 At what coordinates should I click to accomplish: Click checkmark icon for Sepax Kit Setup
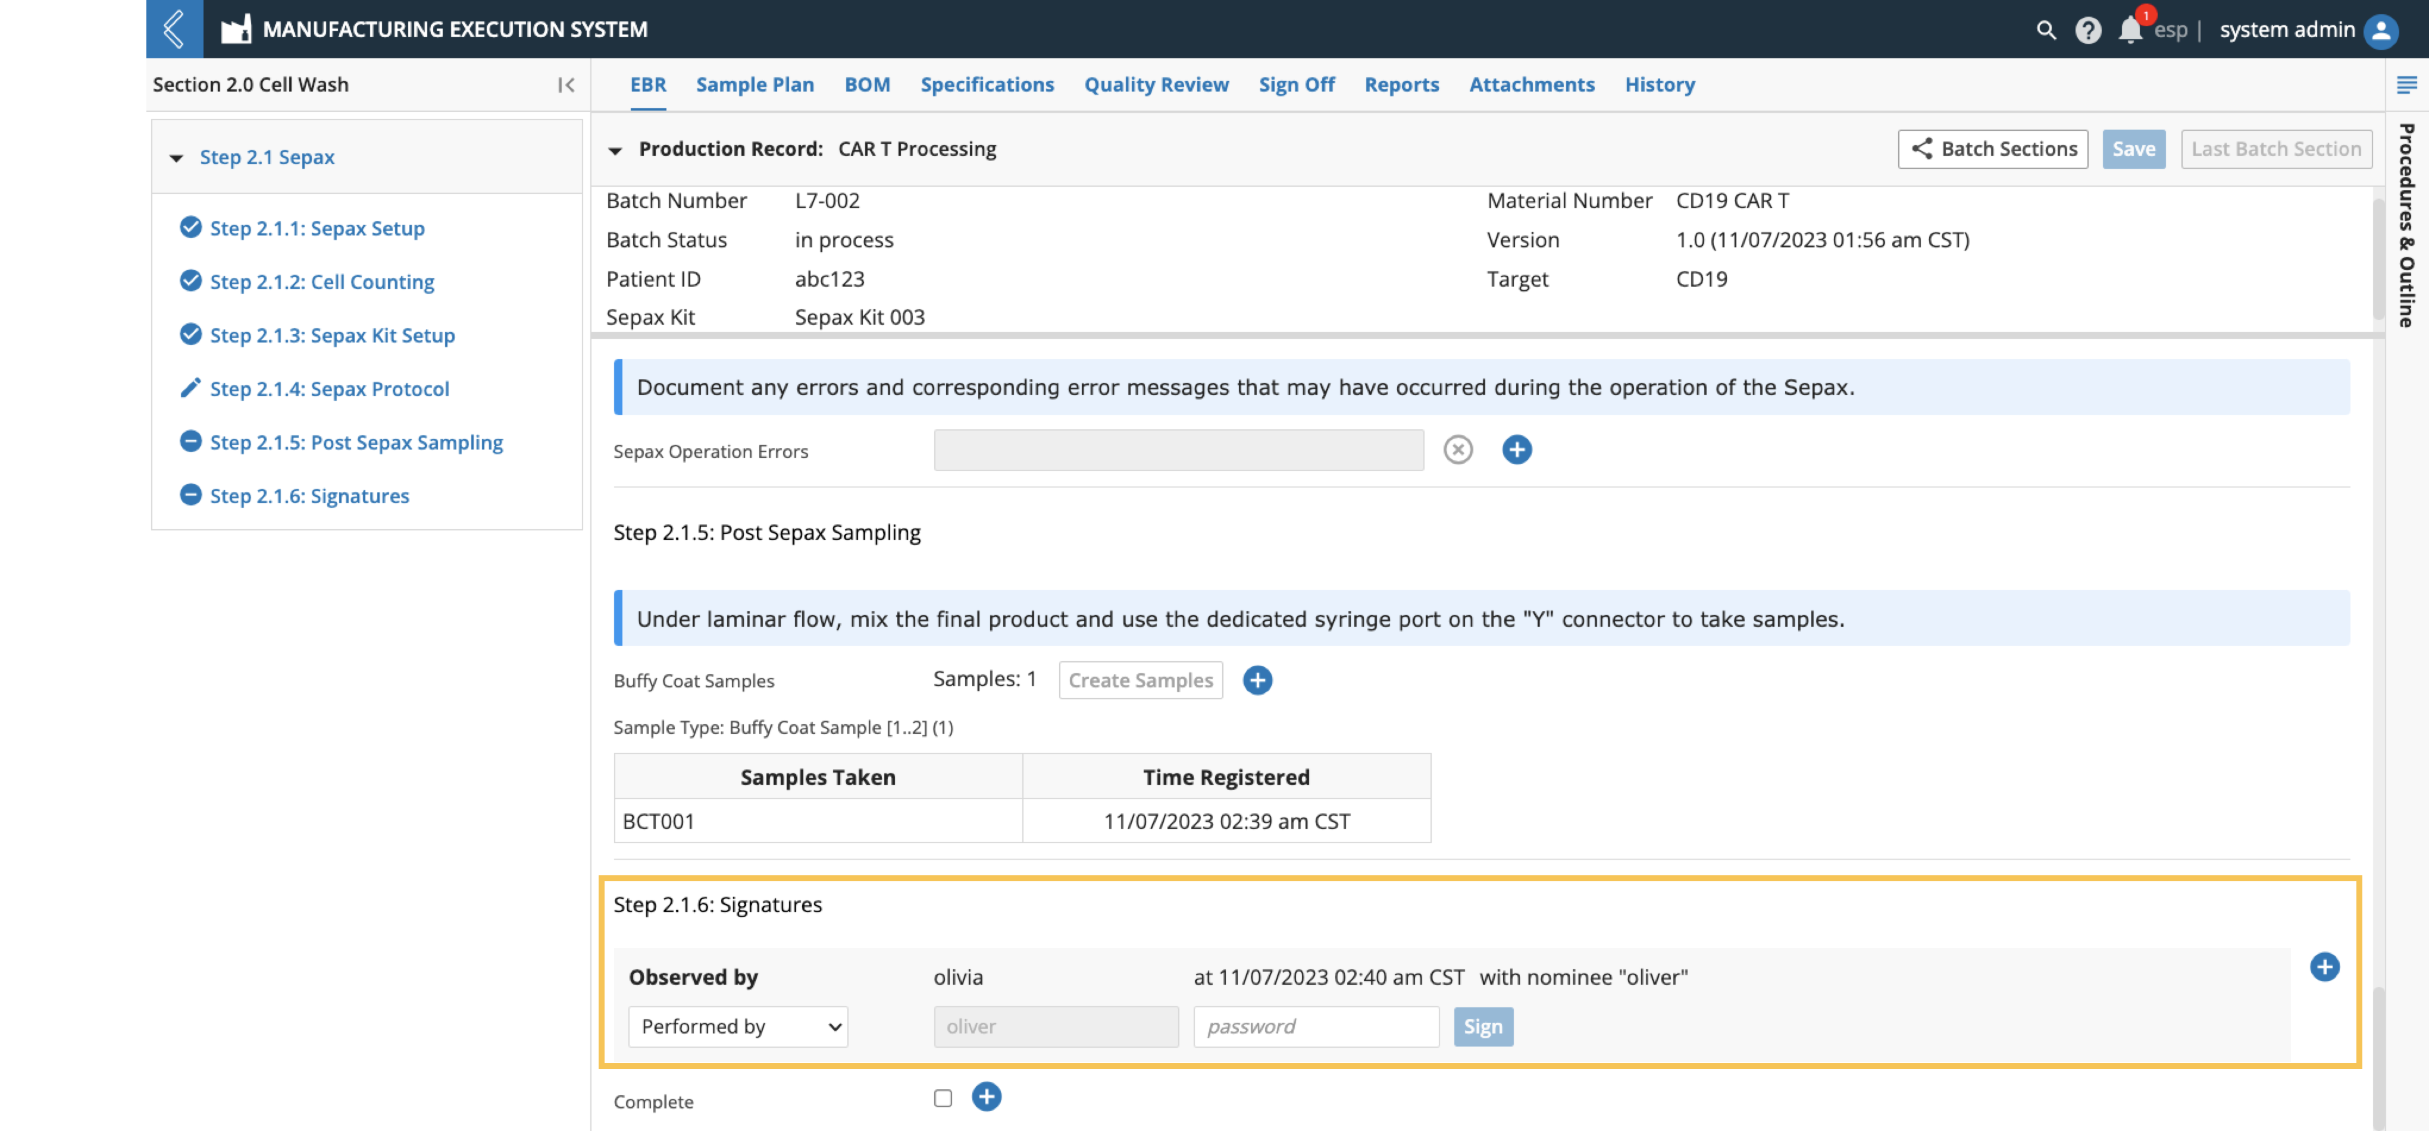(190, 335)
